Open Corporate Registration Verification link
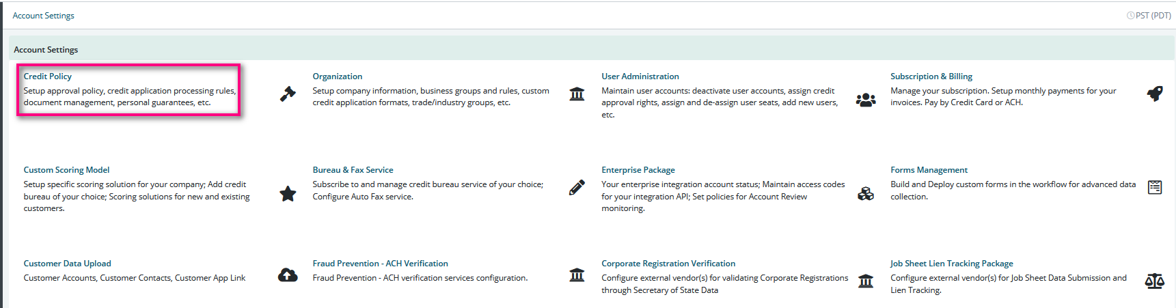 (668, 264)
